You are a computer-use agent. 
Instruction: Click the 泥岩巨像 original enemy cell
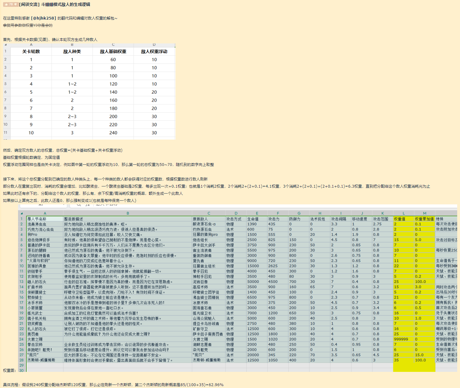tap(209, 282)
